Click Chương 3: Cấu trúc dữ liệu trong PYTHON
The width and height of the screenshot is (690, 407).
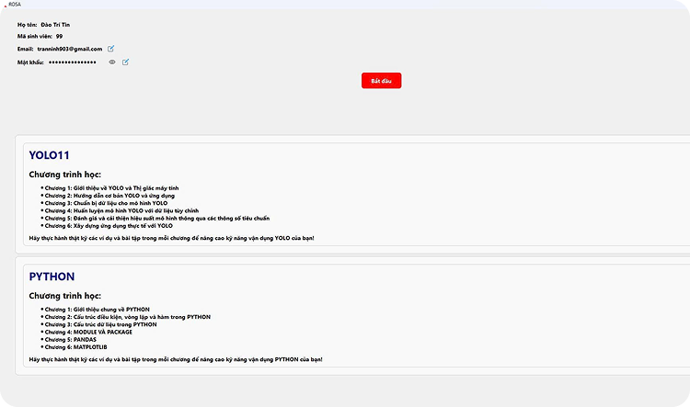click(x=101, y=324)
